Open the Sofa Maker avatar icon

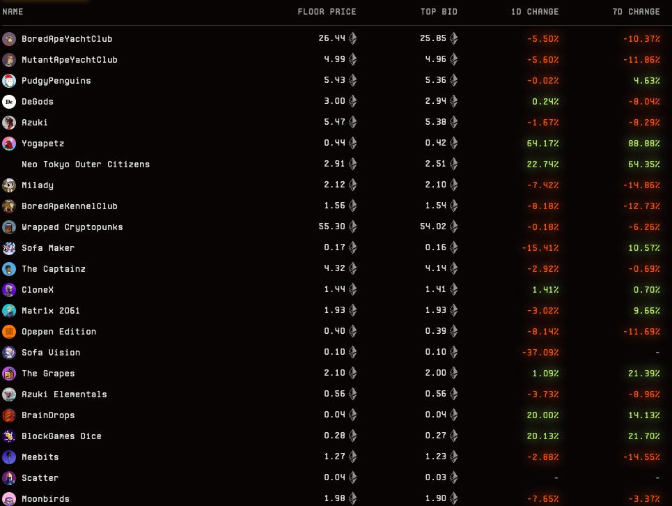9,248
